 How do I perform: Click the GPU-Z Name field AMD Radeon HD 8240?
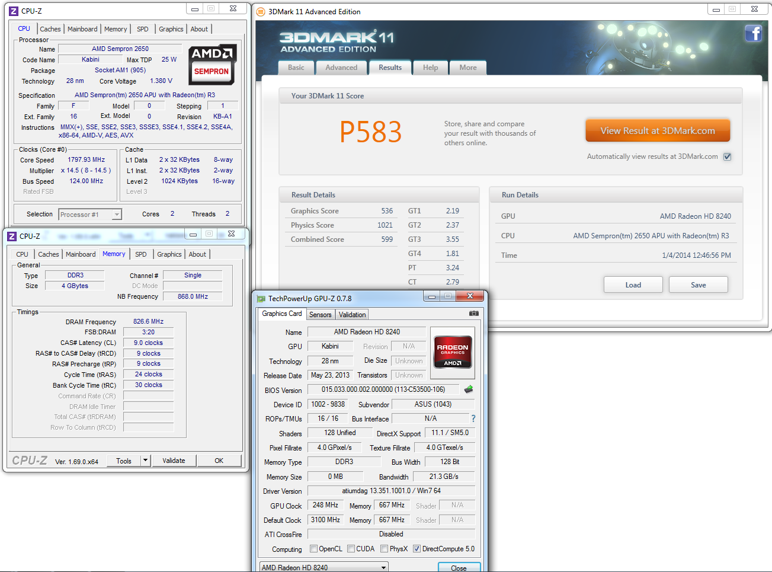(x=367, y=332)
